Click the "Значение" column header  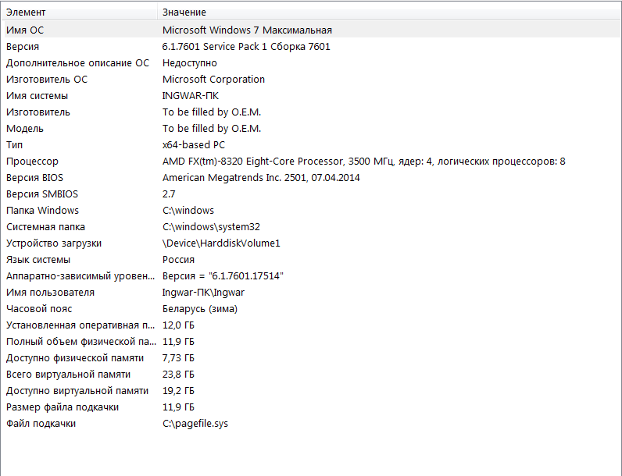(184, 12)
